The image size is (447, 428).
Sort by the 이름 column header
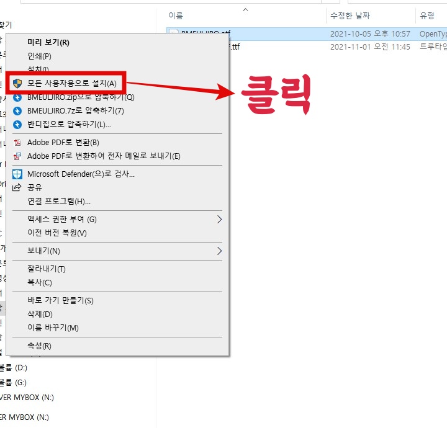[176, 16]
